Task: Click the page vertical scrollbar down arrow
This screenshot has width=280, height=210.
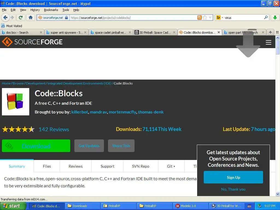Action: [x=278, y=194]
